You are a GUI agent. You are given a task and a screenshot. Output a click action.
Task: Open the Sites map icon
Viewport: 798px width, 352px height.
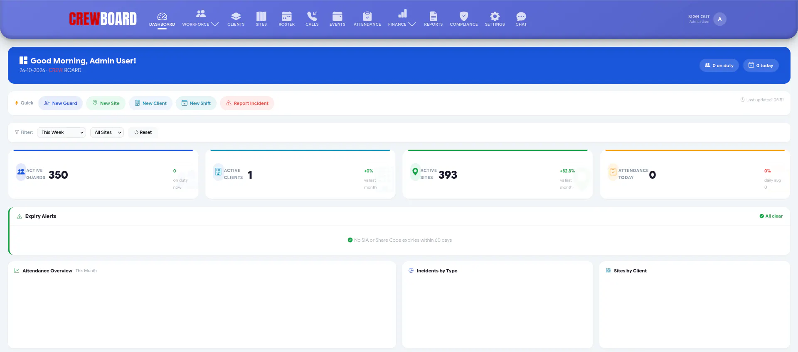[261, 16]
